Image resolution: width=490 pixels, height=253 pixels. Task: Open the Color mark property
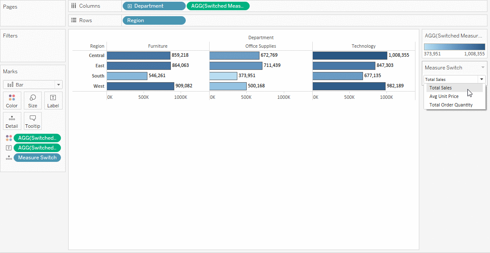click(12, 101)
